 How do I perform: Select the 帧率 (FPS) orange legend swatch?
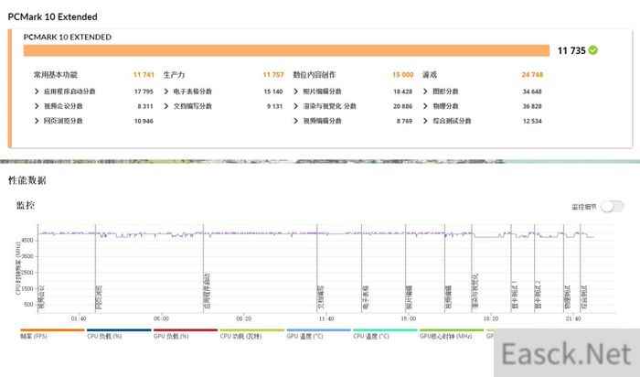[x=52, y=330]
